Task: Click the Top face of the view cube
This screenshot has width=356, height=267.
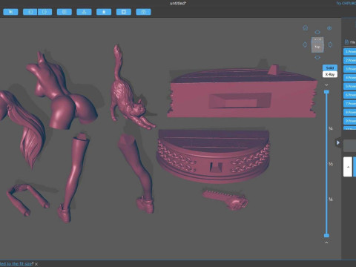Action: pos(317,47)
